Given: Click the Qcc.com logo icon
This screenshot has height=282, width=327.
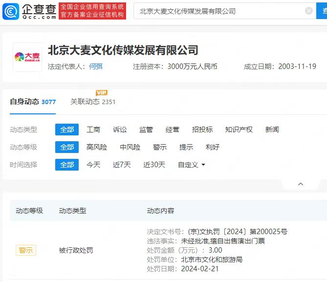Looking at the screenshot, I should pyautogui.click(x=11, y=11).
